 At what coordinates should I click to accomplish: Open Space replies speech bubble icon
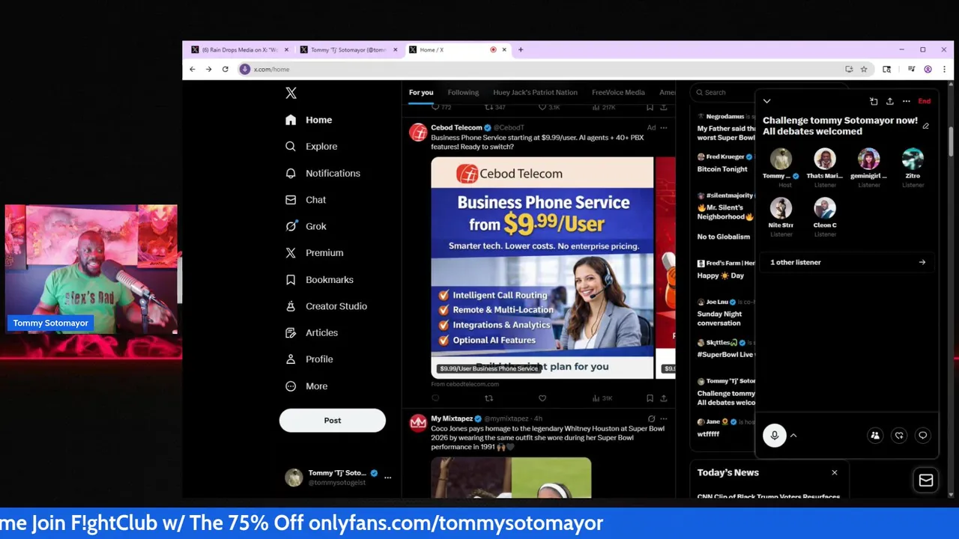point(923,436)
